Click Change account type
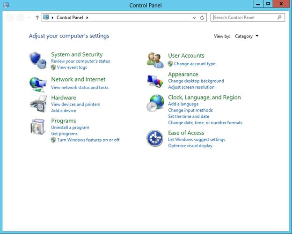292x234 pixels. [x=195, y=64]
